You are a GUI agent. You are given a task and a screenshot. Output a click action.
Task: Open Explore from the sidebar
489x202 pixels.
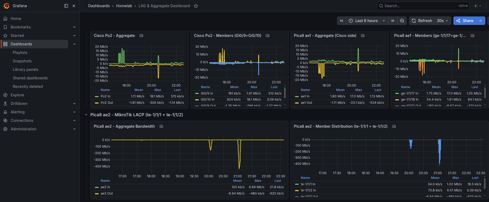(x=17, y=95)
